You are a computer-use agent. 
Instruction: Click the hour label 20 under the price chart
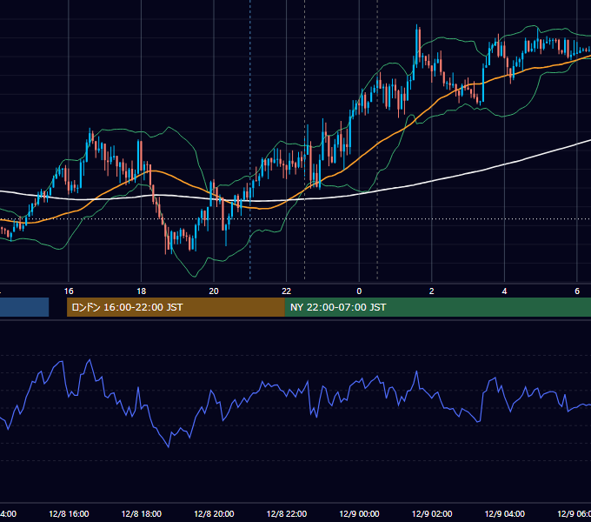pos(214,291)
